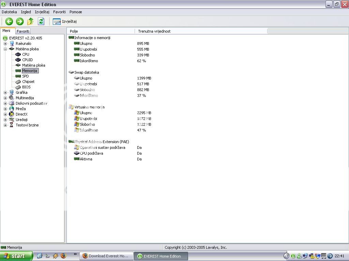Expand the Testovi brzine tree node
The image size is (349, 261).
coord(5,125)
